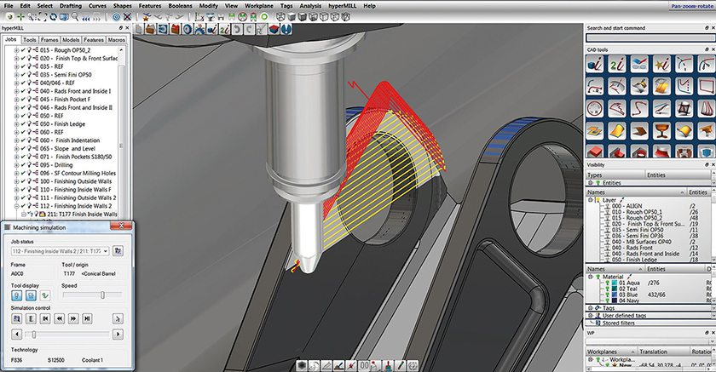Click the first tool display icon
716x372 pixels.
17,295
